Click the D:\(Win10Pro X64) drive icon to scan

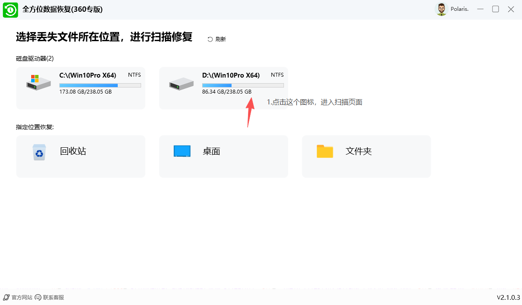click(181, 84)
